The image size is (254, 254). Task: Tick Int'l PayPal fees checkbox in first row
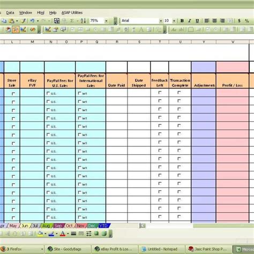80,93
